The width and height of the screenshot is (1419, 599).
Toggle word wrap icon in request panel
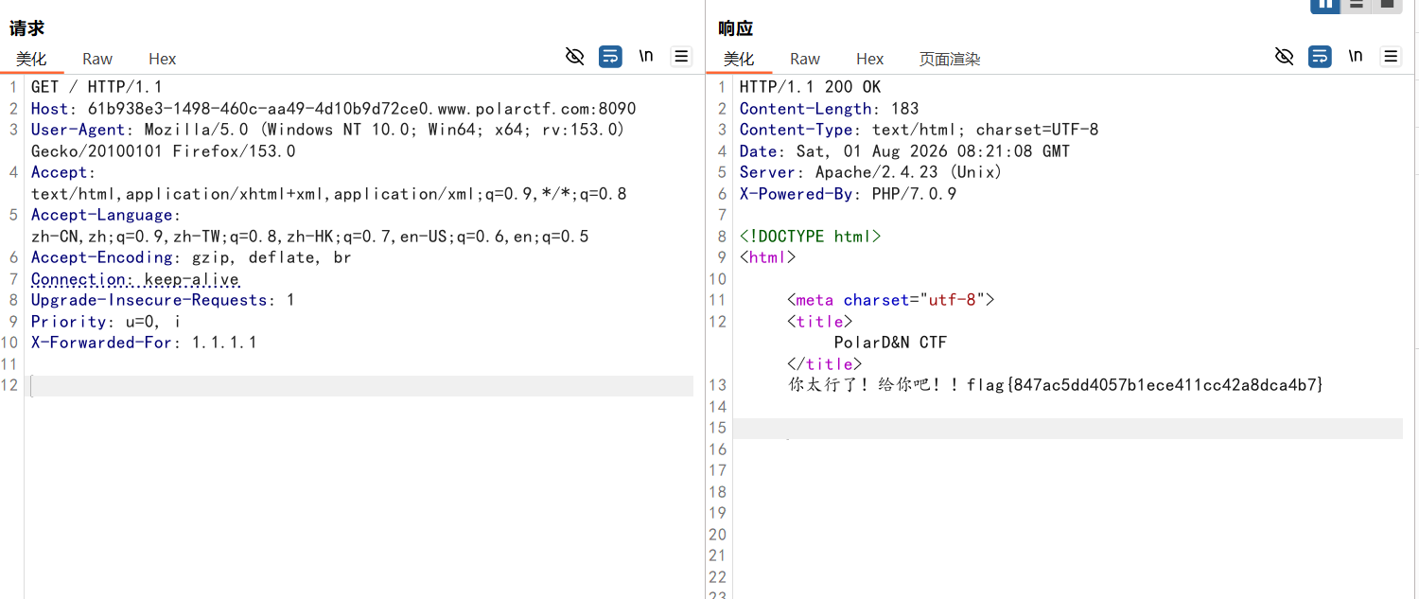tap(610, 57)
